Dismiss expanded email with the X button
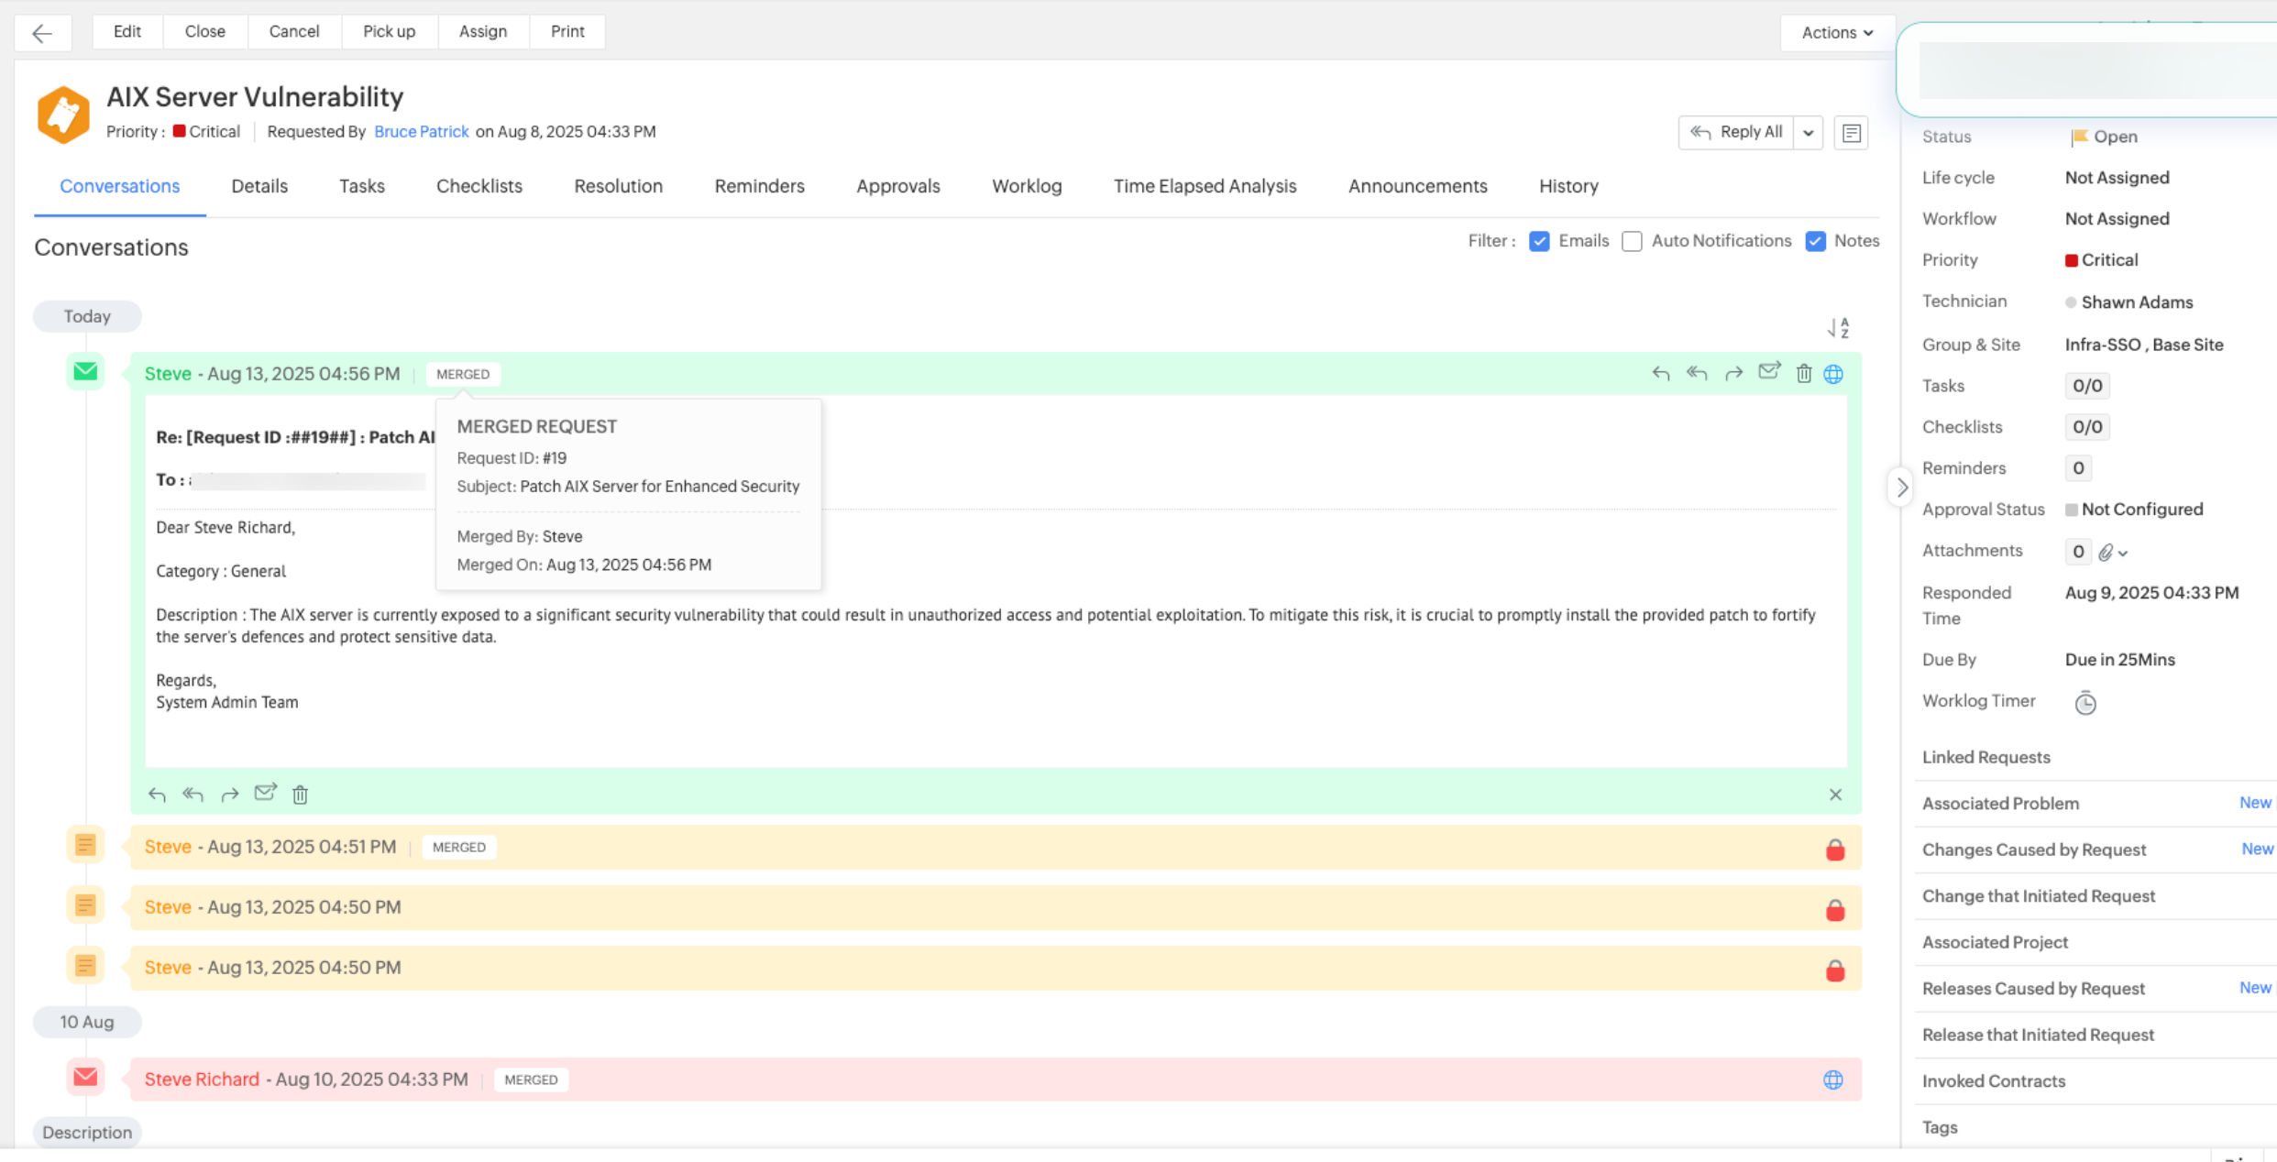 click(1835, 795)
